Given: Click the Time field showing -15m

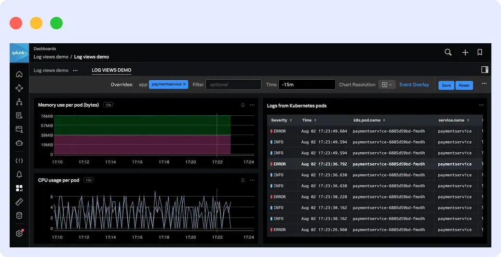Looking at the screenshot, I should click(x=307, y=85).
